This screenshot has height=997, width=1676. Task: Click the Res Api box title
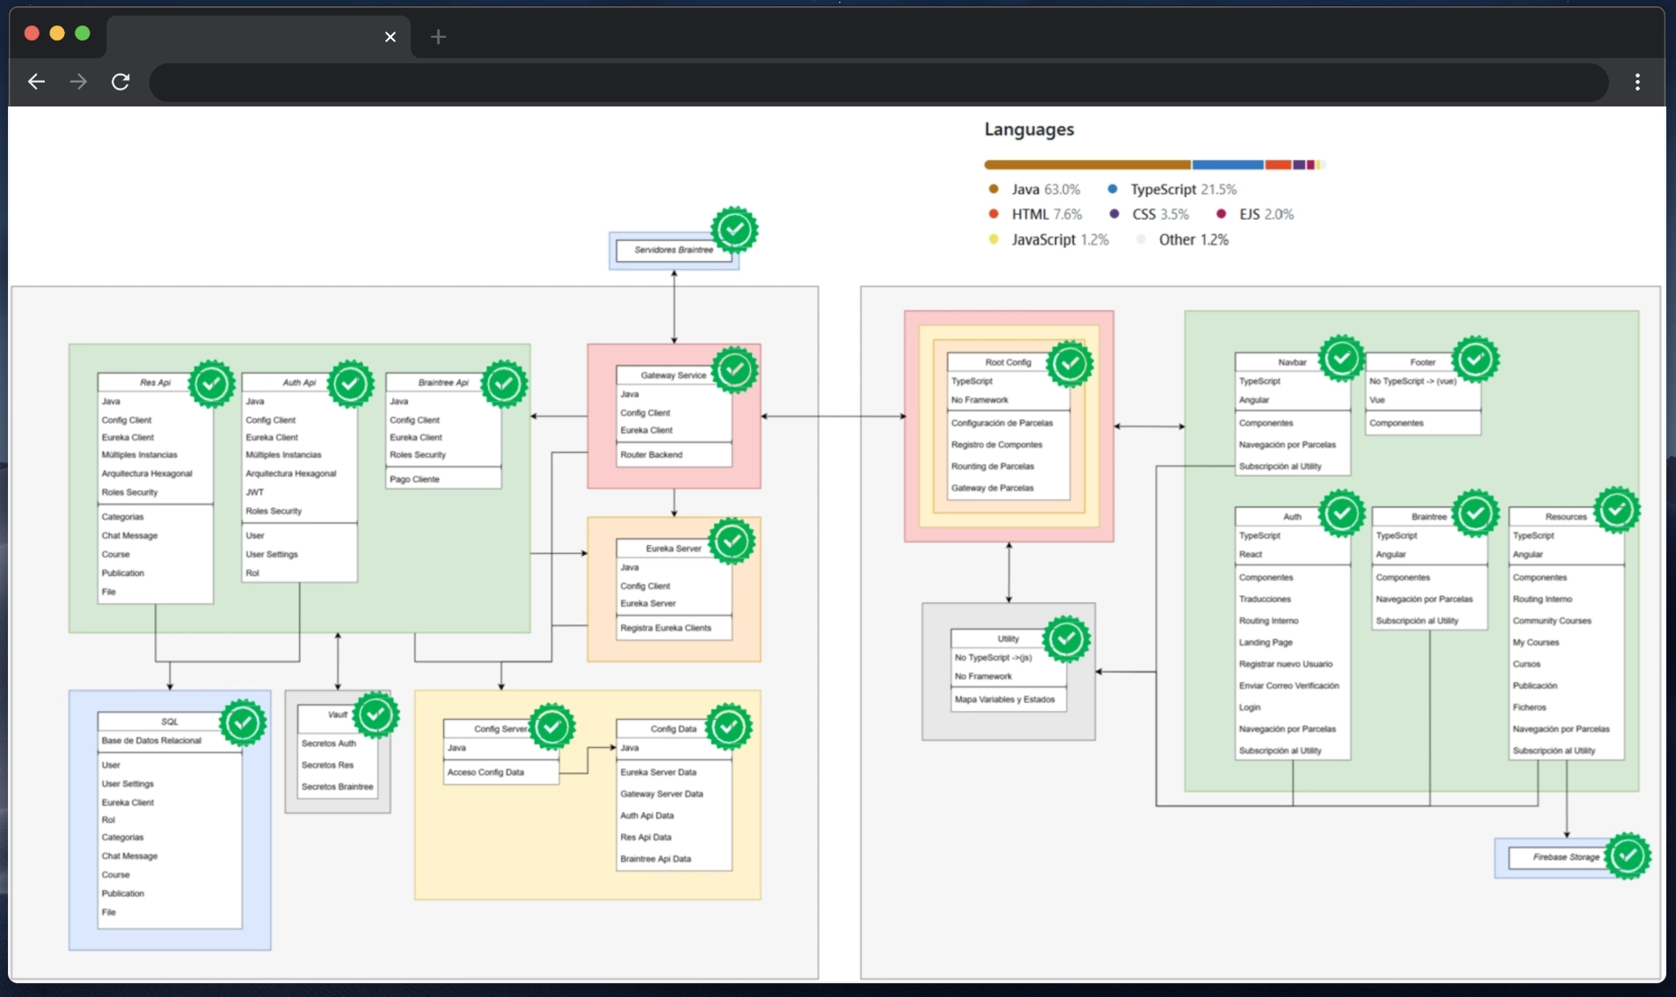point(155,382)
